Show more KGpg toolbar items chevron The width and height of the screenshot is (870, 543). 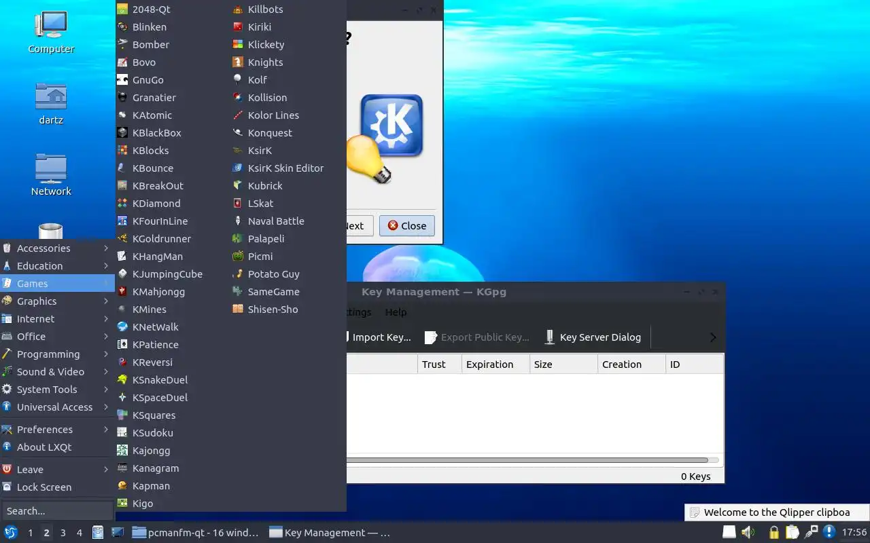[712, 337]
